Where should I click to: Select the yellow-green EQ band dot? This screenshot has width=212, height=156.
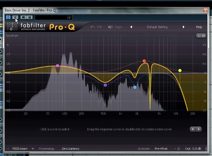pyautogui.click(x=180, y=71)
